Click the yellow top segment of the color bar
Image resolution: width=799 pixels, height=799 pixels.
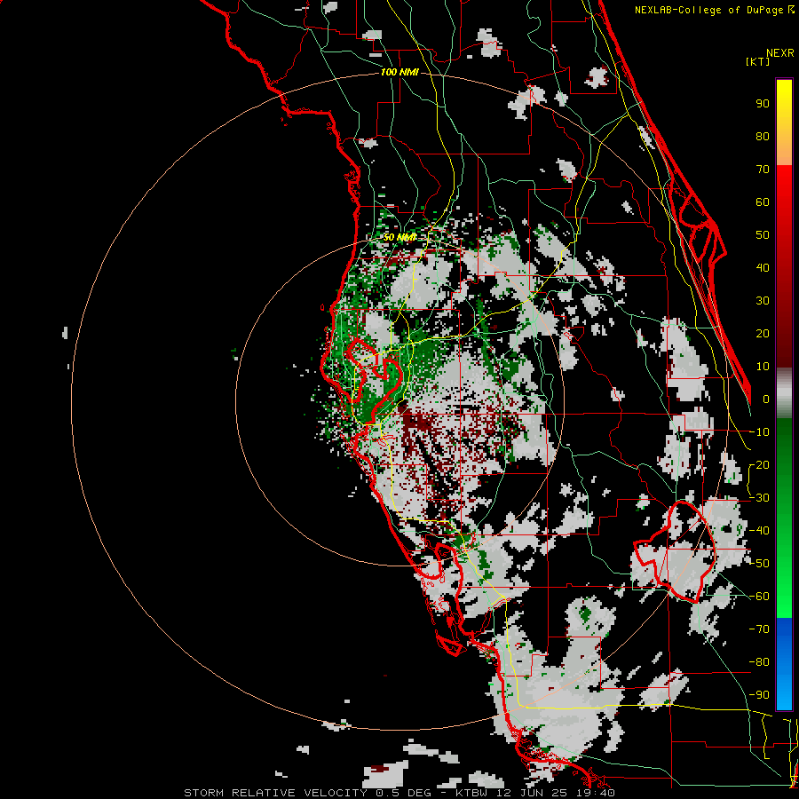tap(784, 123)
